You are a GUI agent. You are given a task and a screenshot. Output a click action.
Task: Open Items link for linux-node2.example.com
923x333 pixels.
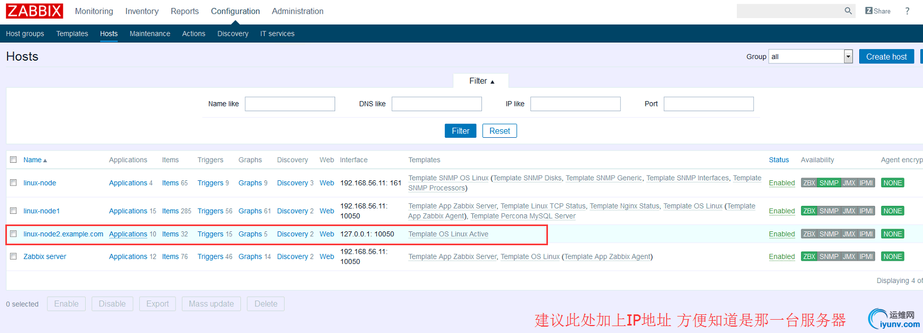pos(170,234)
